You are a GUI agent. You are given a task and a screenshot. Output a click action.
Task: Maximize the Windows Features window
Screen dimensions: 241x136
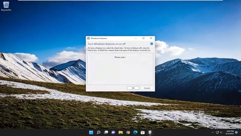click(143, 38)
